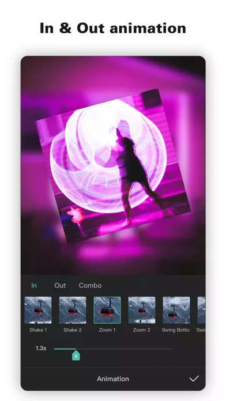Choose the Zoom 1 animation thumbnail
This screenshot has height=401, width=226.
107,310
